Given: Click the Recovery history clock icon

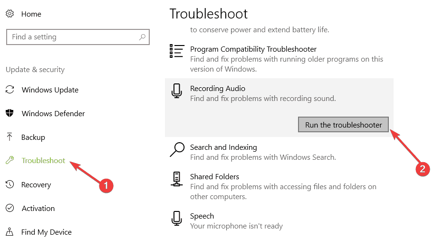Looking at the screenshot, I should pos(10,184).
